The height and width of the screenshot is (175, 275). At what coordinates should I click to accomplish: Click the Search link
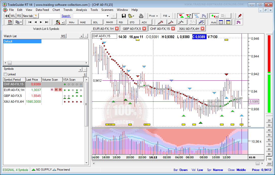[x=66, y=16]
